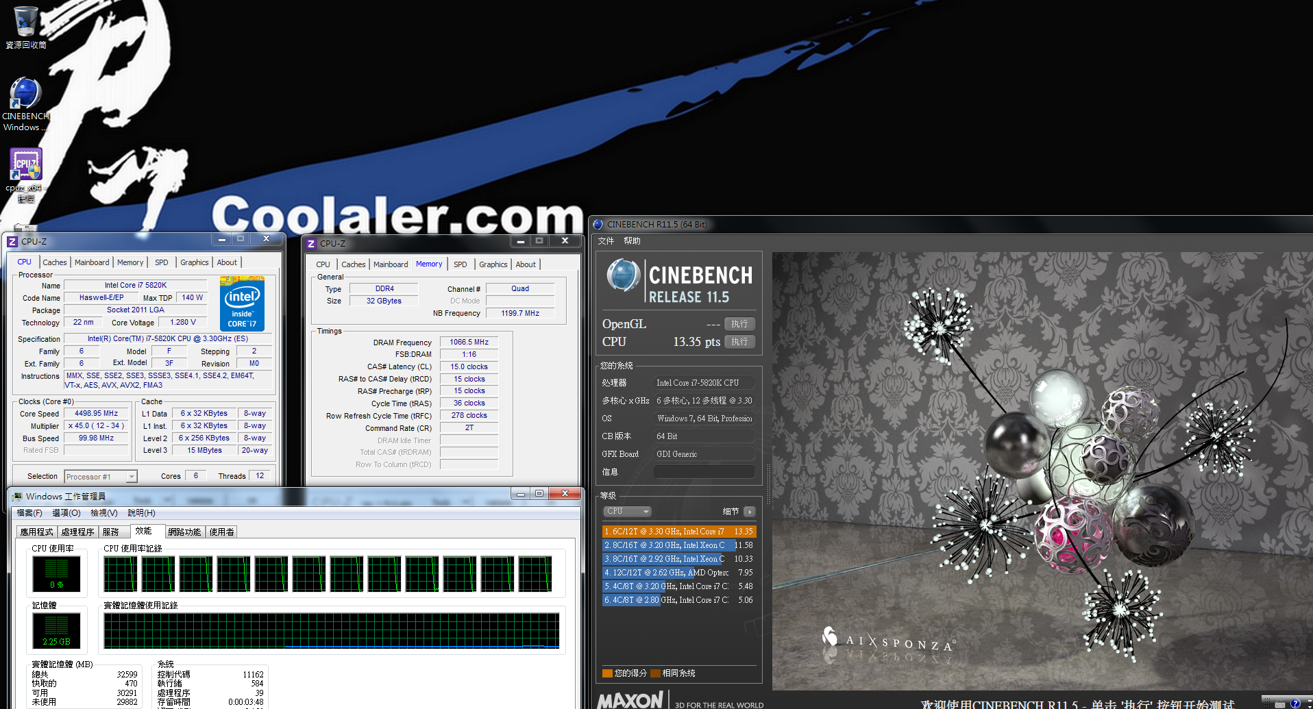Open the Graphics tab in the Memory CPU-Z window
This screenshot has height=709, width=1313.
(493, 264)
